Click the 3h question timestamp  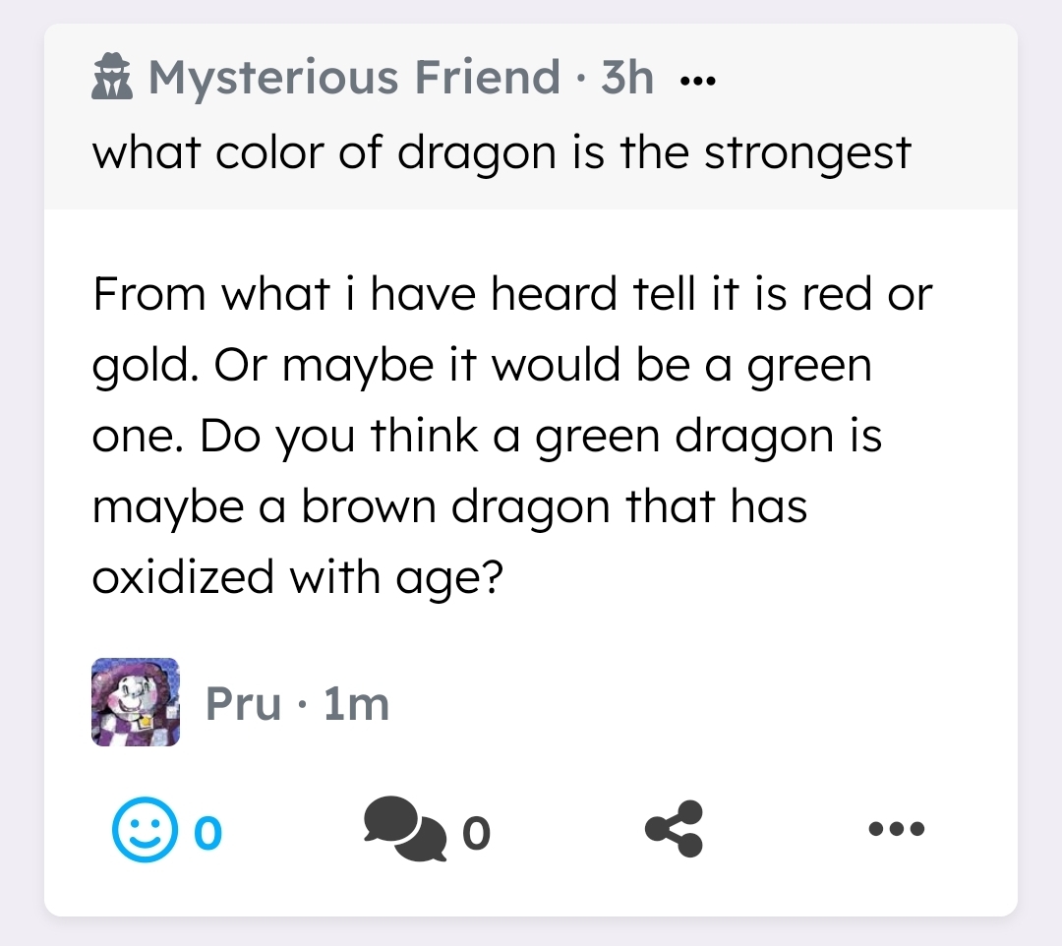point(627,78)
